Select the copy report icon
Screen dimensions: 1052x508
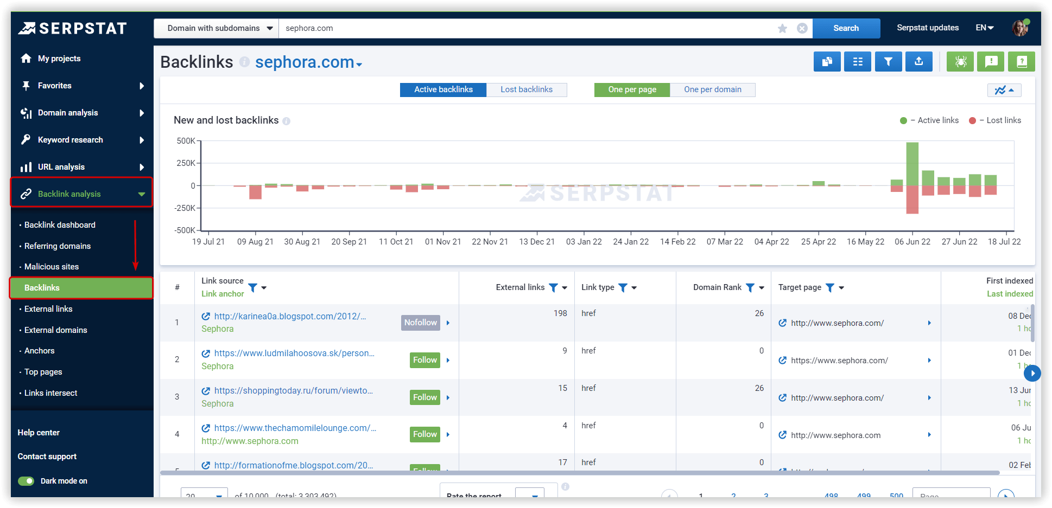pyautogui.click(x=827, y=61)
